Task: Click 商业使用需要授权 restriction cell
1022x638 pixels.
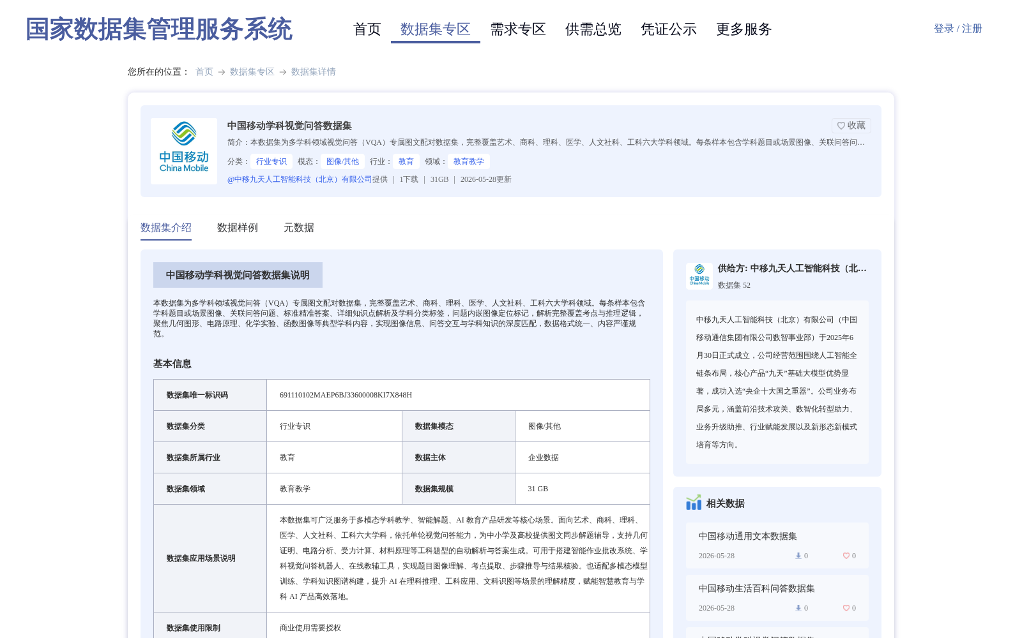Action: (x=458, y=628)
